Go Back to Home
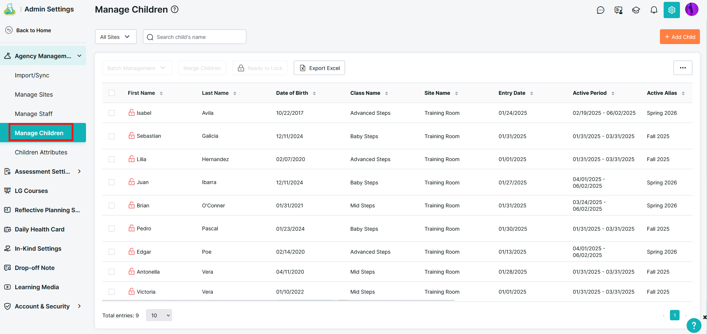Viewport: 707px width, 334px height. 28,30
